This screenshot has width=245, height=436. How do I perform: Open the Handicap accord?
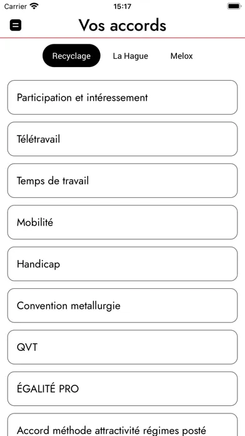[122, 264]
